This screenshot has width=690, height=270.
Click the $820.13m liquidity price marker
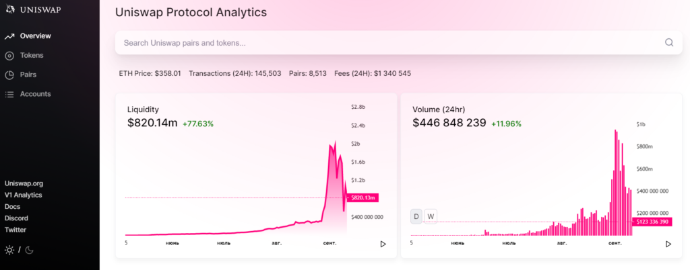[x=363, y=197]
